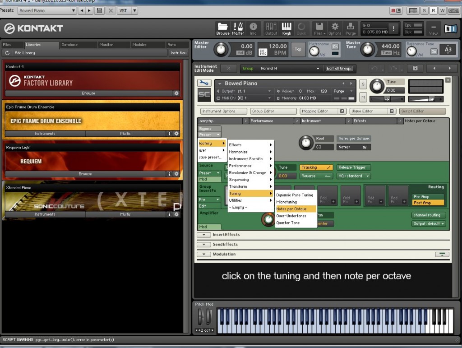The height and width of the screenshot is (348, 462).
Task: Click the NI logo icon
Action: click(451, 28)
